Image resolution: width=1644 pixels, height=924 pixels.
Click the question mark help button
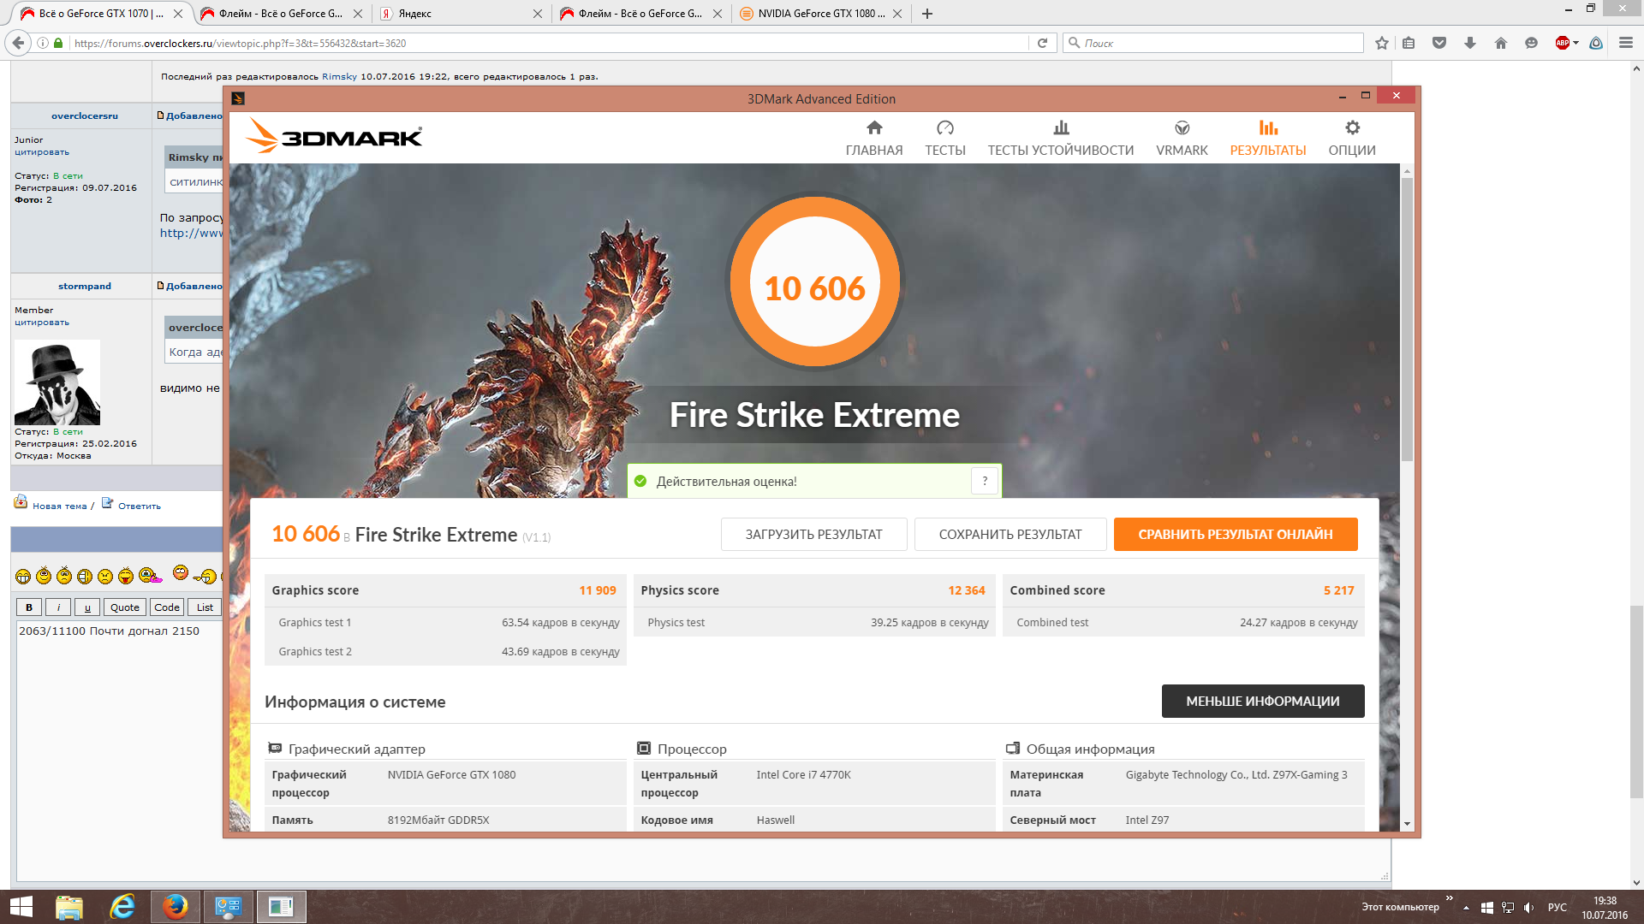point(985,481)
